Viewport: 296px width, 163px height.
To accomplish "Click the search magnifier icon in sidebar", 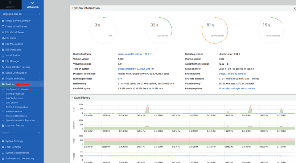I will tap(39, 133).
